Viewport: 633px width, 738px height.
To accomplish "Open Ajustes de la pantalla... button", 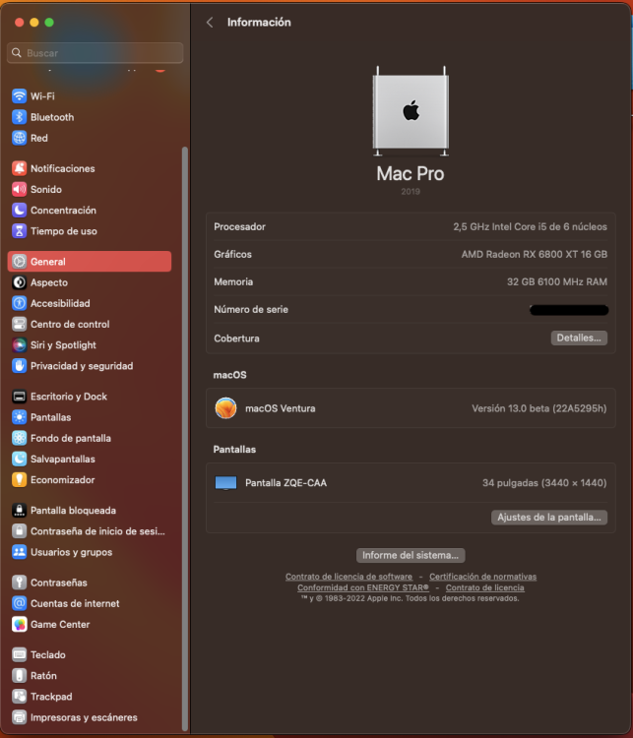I will coord(549,518).
